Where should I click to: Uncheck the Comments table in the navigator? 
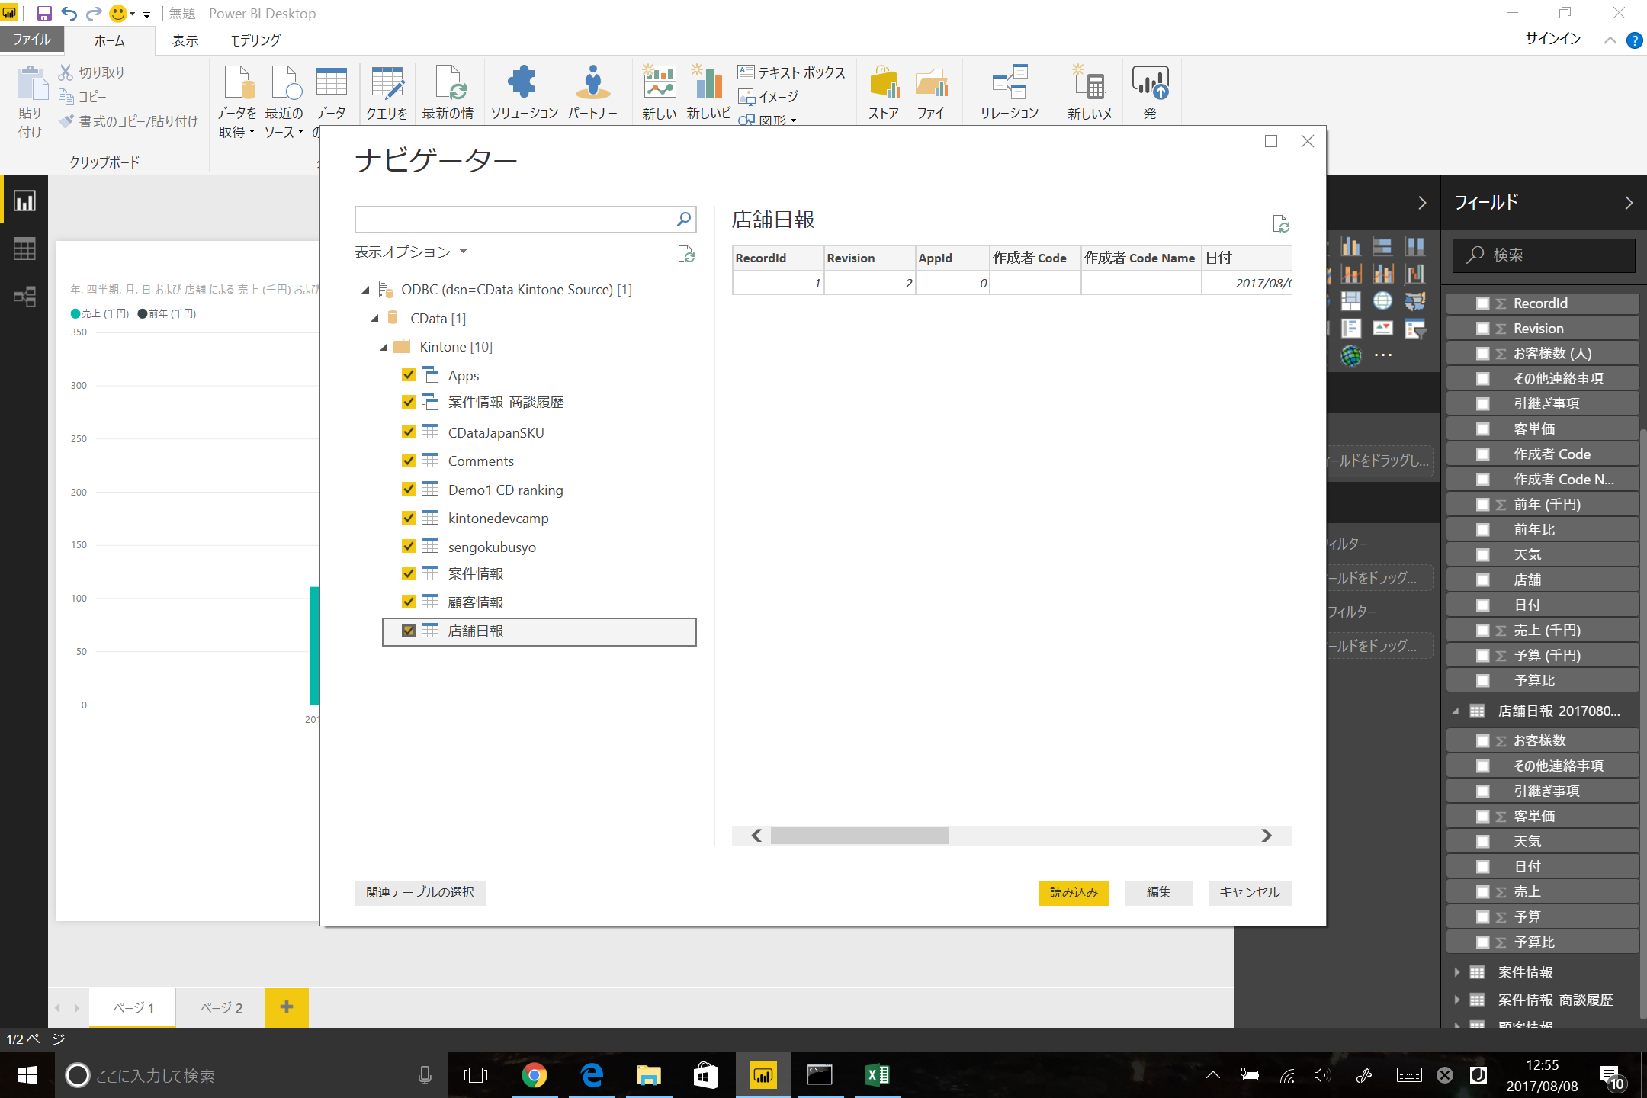click(409, 461)
